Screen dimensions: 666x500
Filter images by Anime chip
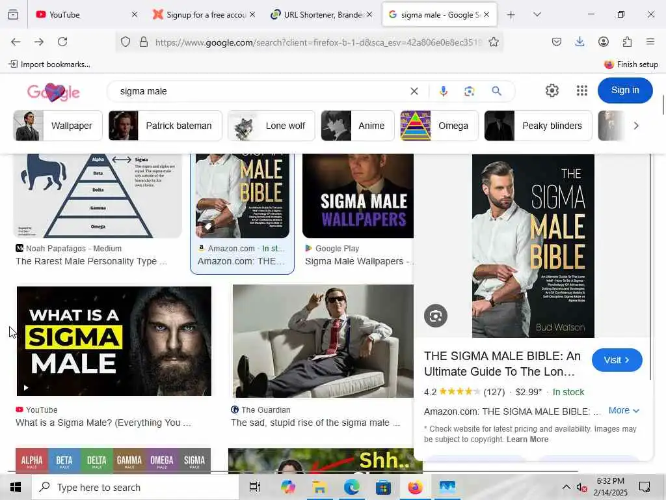[x=358, y=126]
